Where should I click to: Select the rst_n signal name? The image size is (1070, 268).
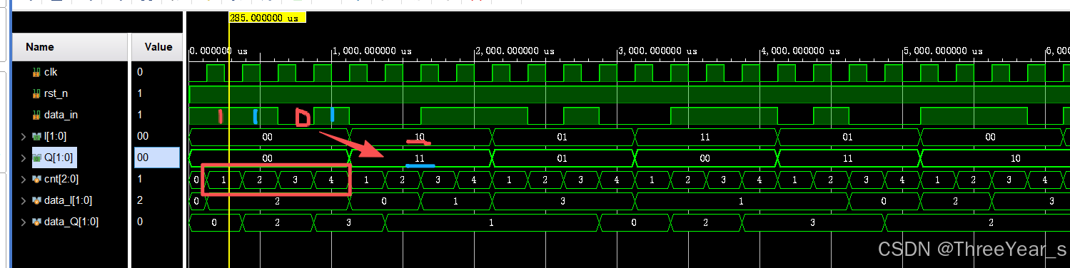56,93
